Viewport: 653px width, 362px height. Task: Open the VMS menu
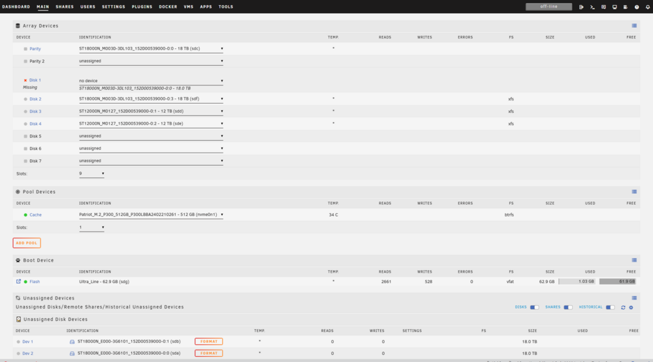[x=189, y=7]
